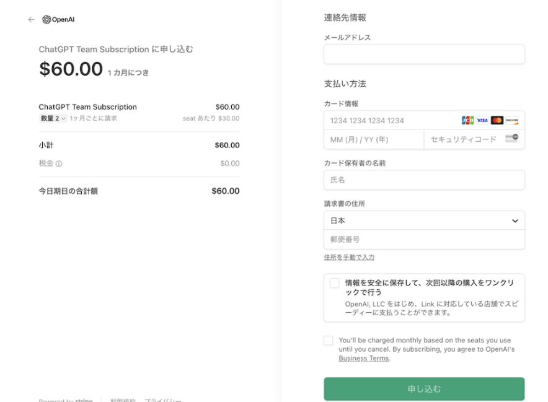
Task: Open the quantity 2 dropdown
Action: click(x=53, y=118)
